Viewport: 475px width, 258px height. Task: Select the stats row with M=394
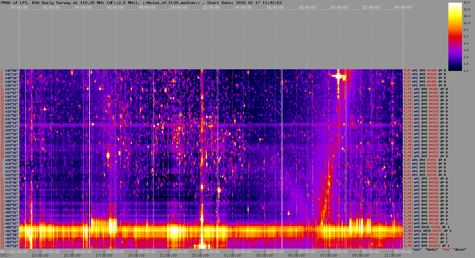426,190
